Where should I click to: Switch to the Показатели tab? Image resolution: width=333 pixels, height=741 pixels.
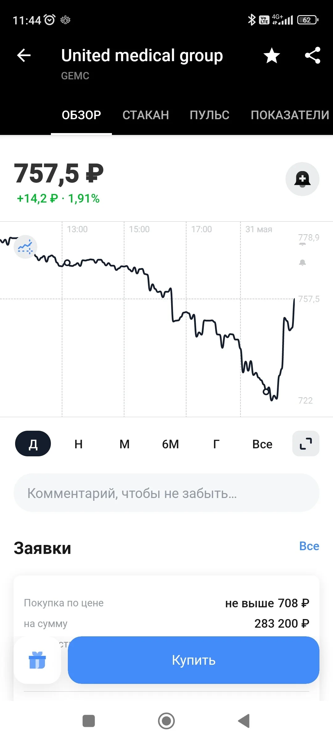pyautogui.click(x=290, y=115)
